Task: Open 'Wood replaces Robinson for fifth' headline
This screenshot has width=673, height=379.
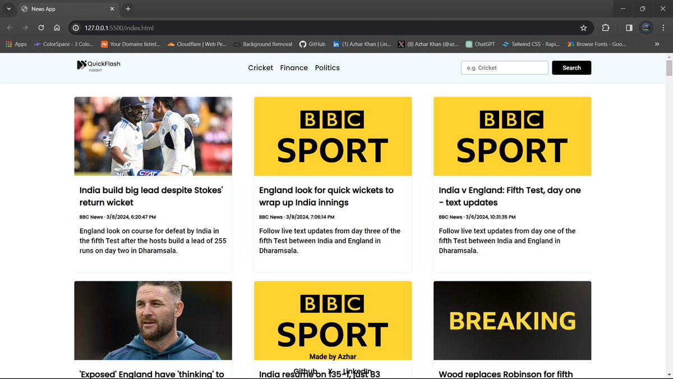Action: [x=506, y=375]
